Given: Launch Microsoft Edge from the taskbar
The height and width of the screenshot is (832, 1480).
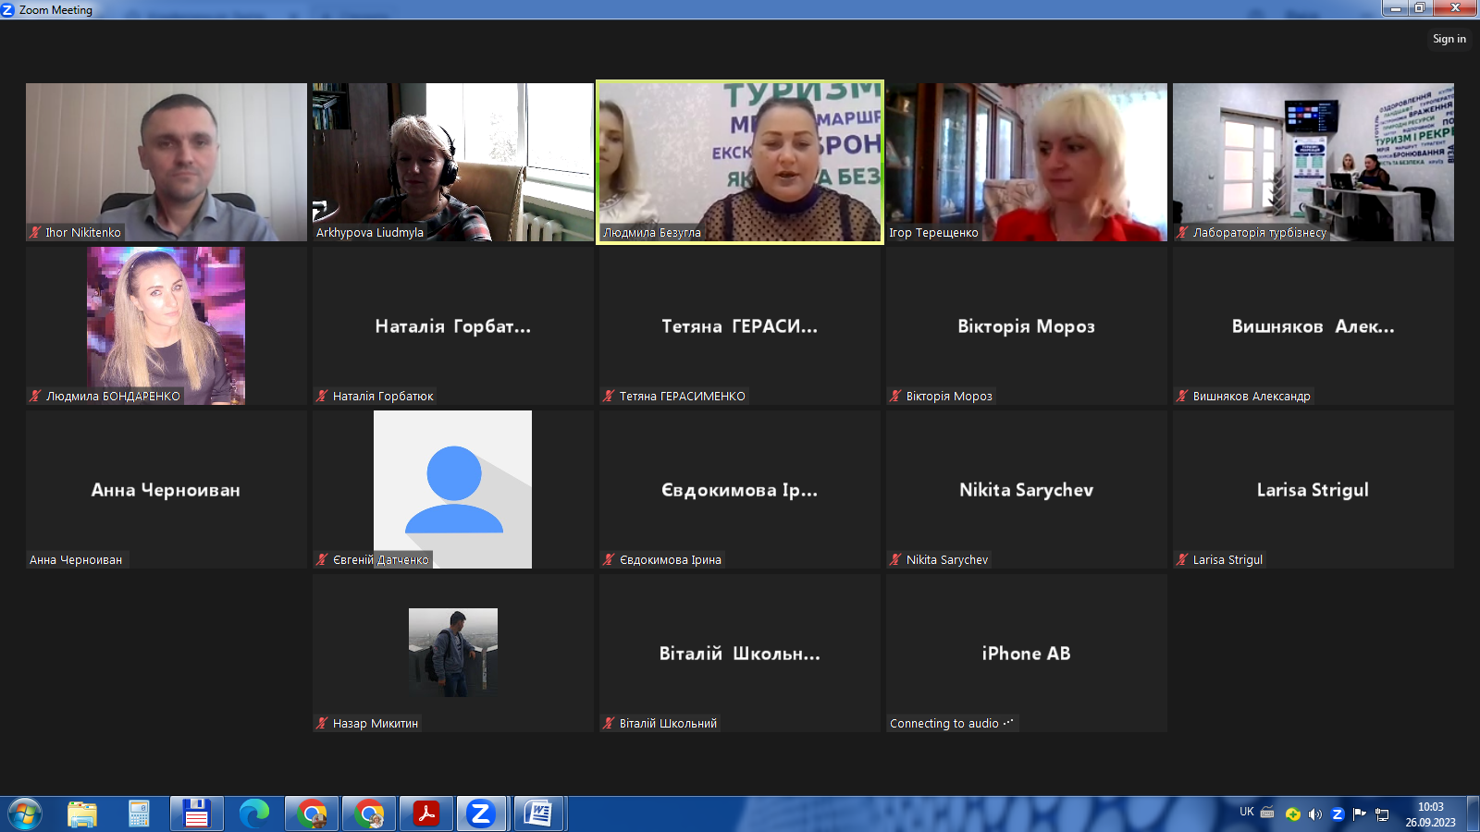Looking at the screenshot, I should coord(253,814).
